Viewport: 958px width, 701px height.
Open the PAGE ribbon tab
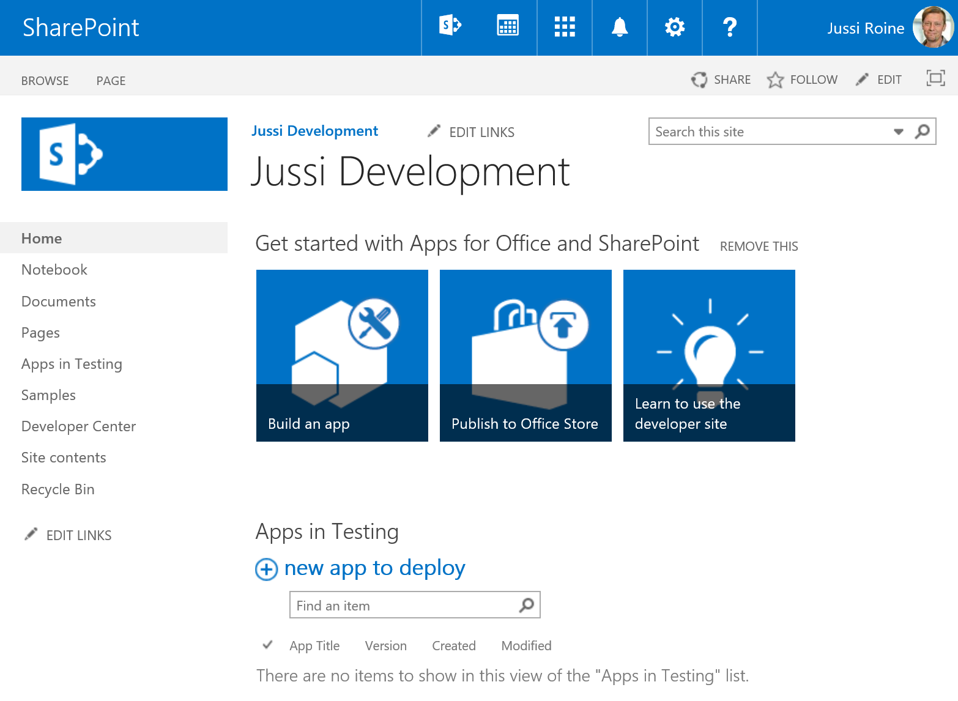[111, 81]
